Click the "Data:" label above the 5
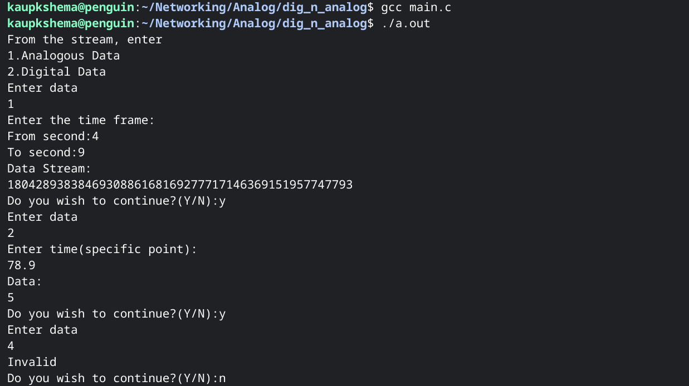The image size is (689, 386). (x=25, y=281)
